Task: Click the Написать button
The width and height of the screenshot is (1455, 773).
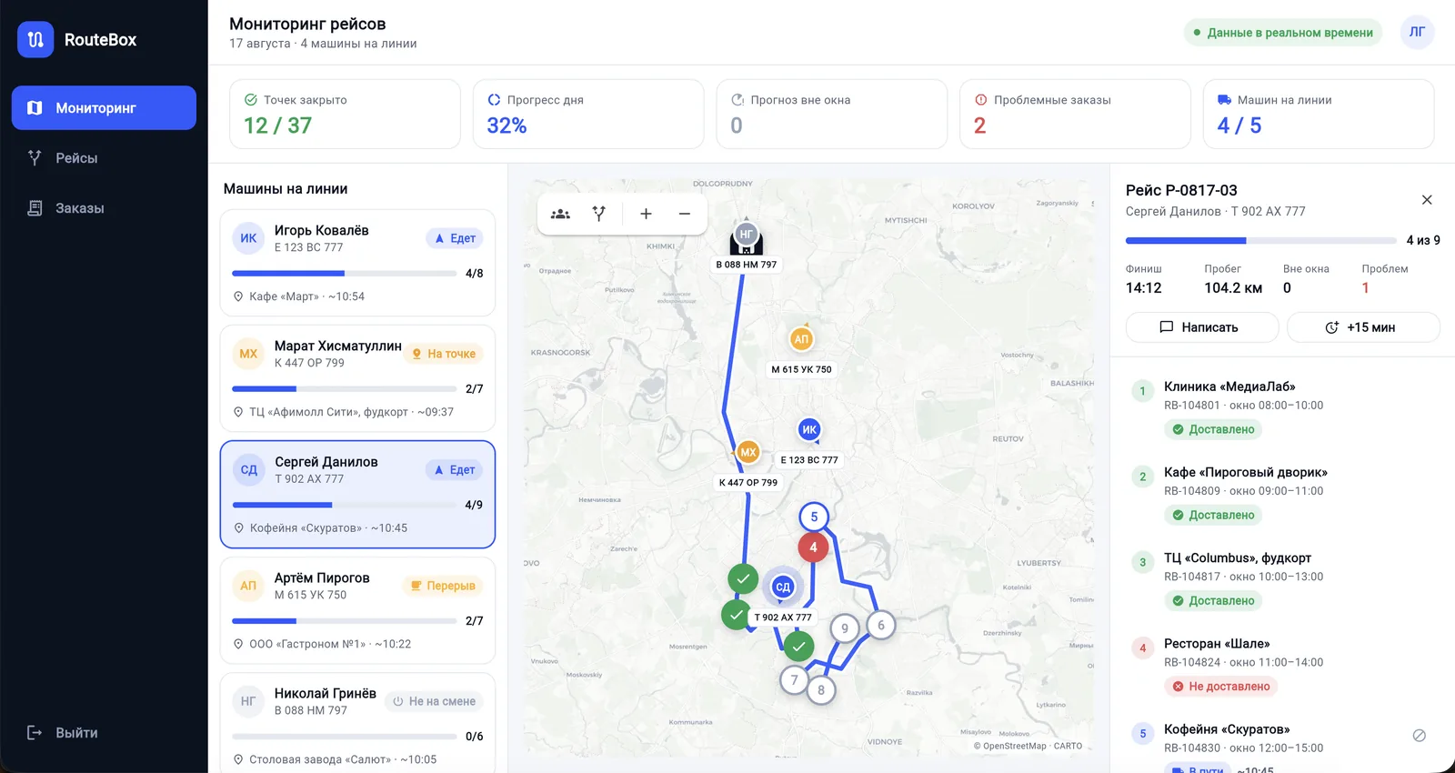Action: coord(1201,327)
